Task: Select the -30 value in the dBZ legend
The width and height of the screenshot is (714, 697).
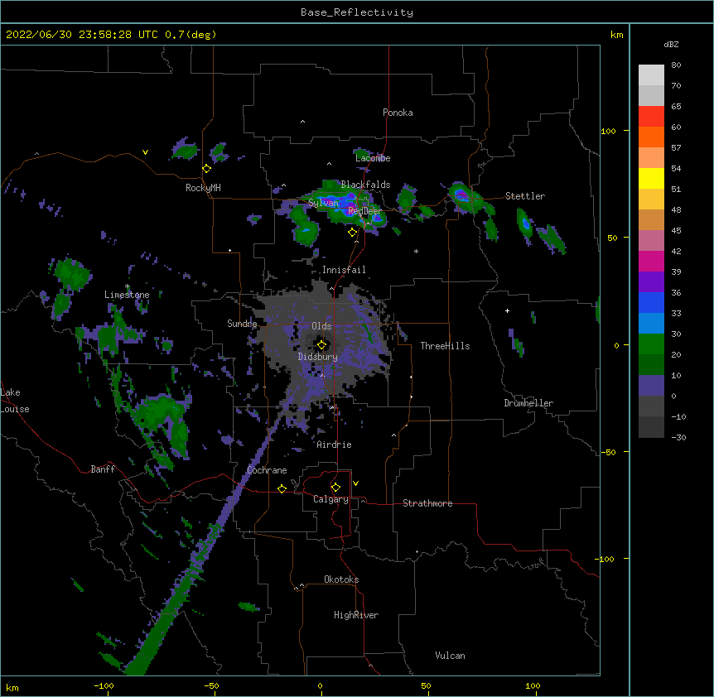Action: point(678,437)
